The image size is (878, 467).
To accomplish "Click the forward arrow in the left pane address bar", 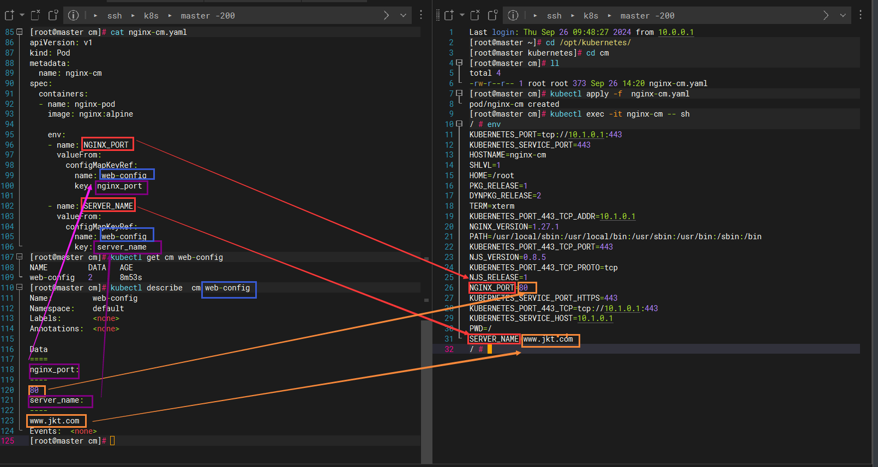I will [x=386, y=15].
